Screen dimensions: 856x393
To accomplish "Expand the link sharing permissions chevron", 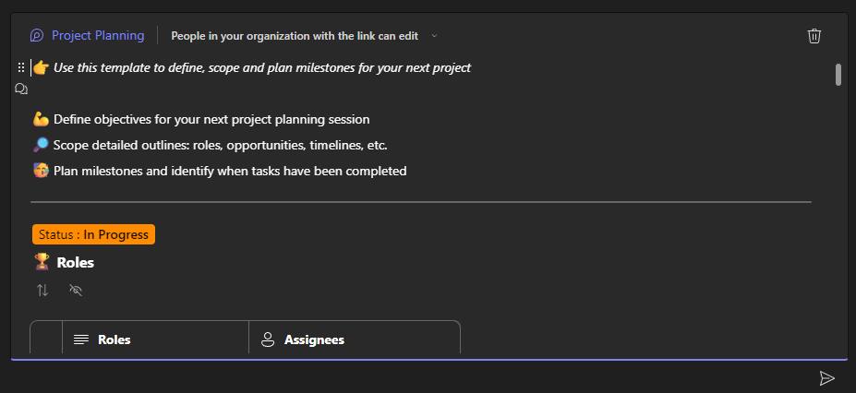I will [x=435, y=36].
